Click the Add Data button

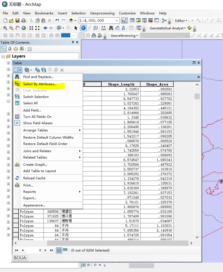pos(71,20)
